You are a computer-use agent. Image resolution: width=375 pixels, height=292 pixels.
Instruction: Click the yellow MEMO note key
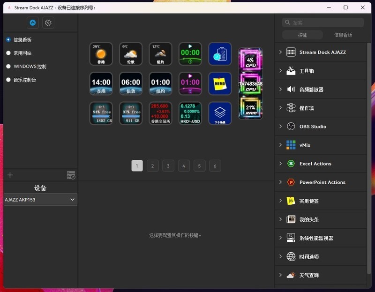pyautogui.click(x=220, y=83)
